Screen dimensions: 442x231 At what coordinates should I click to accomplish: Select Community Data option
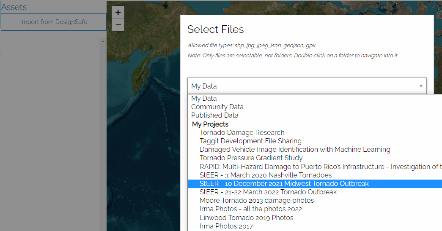217,107
